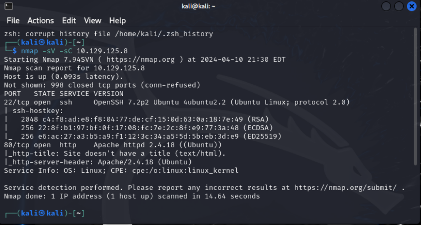Open the Actions menu

(x=40, y=21)
